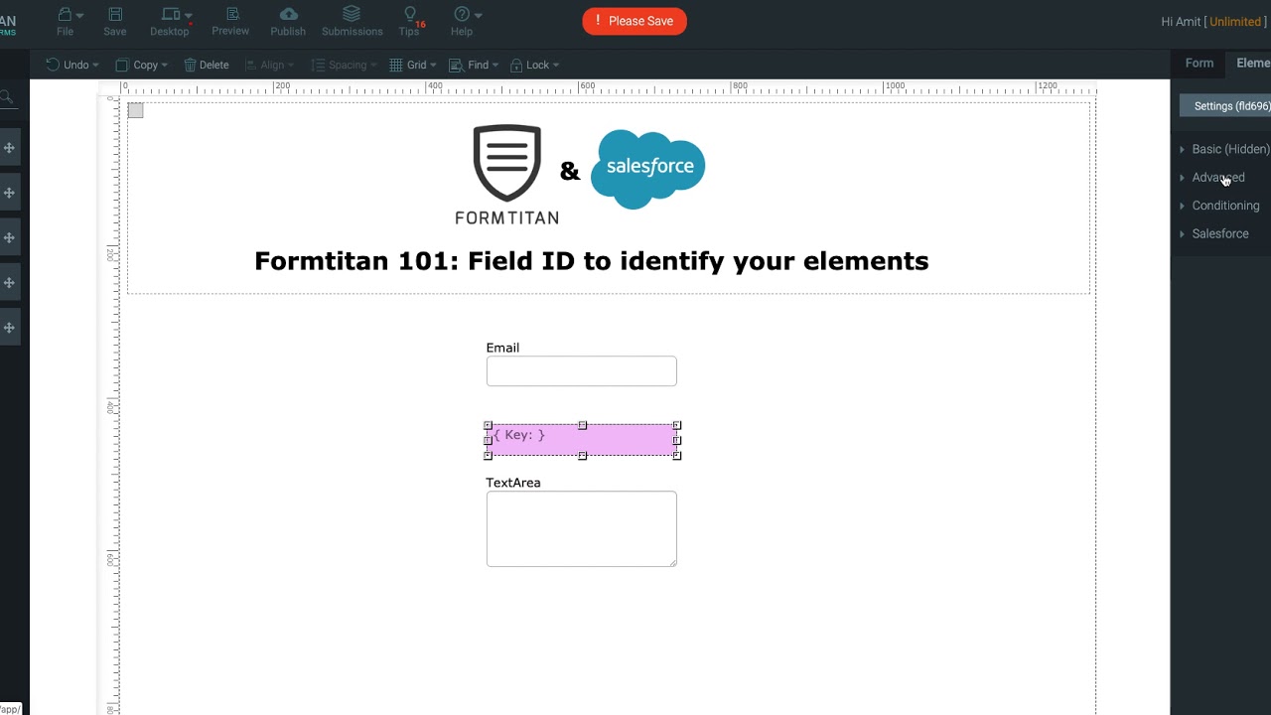Click the Settings (fld696) button

tap(1227, 106)
